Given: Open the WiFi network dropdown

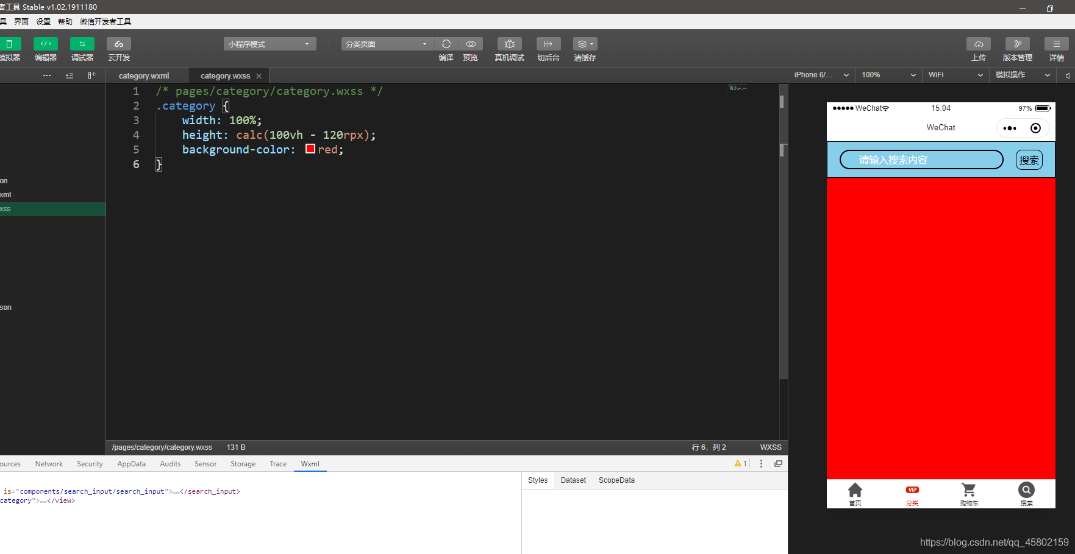Looking at the screenshot, I should coord(955,75).
